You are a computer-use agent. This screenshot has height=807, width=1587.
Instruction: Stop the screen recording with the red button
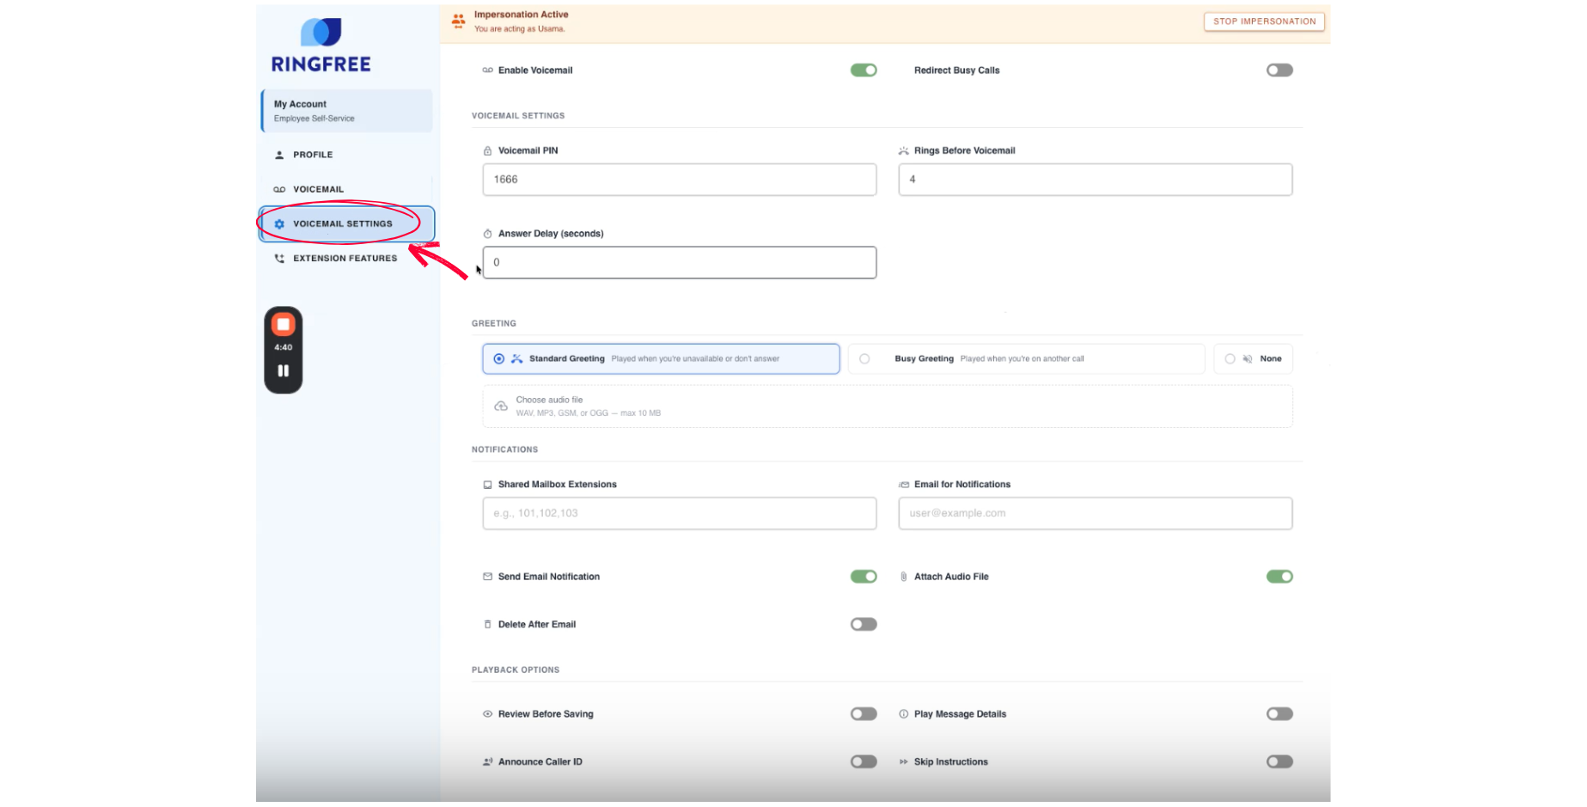(x=283, y=325)
